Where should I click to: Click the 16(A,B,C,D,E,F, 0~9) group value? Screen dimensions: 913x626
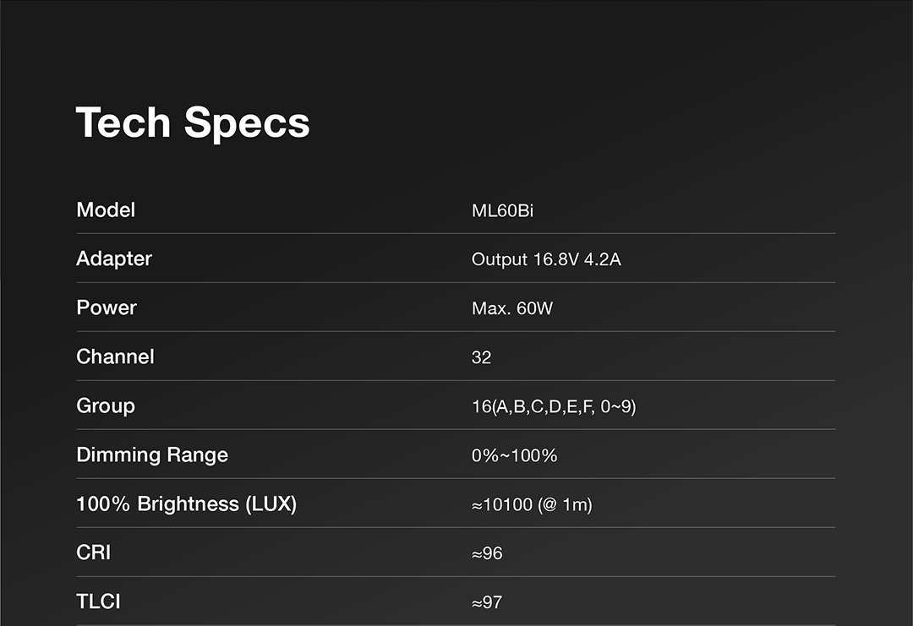click(554, 406)
